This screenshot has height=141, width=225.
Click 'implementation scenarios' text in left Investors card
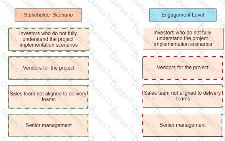[49, 45]
